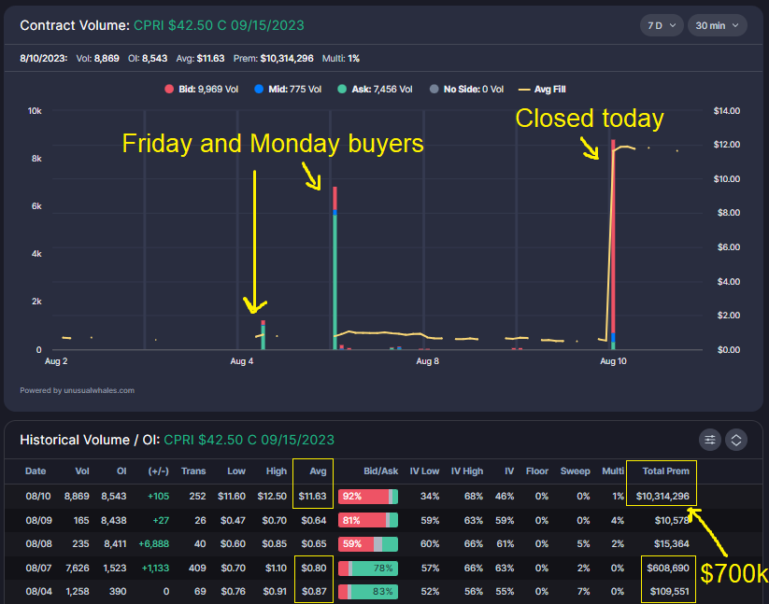Sort by the Trans column header
Image resolution: width=769 pixels, height=604 pixels.
coord(193,471)
